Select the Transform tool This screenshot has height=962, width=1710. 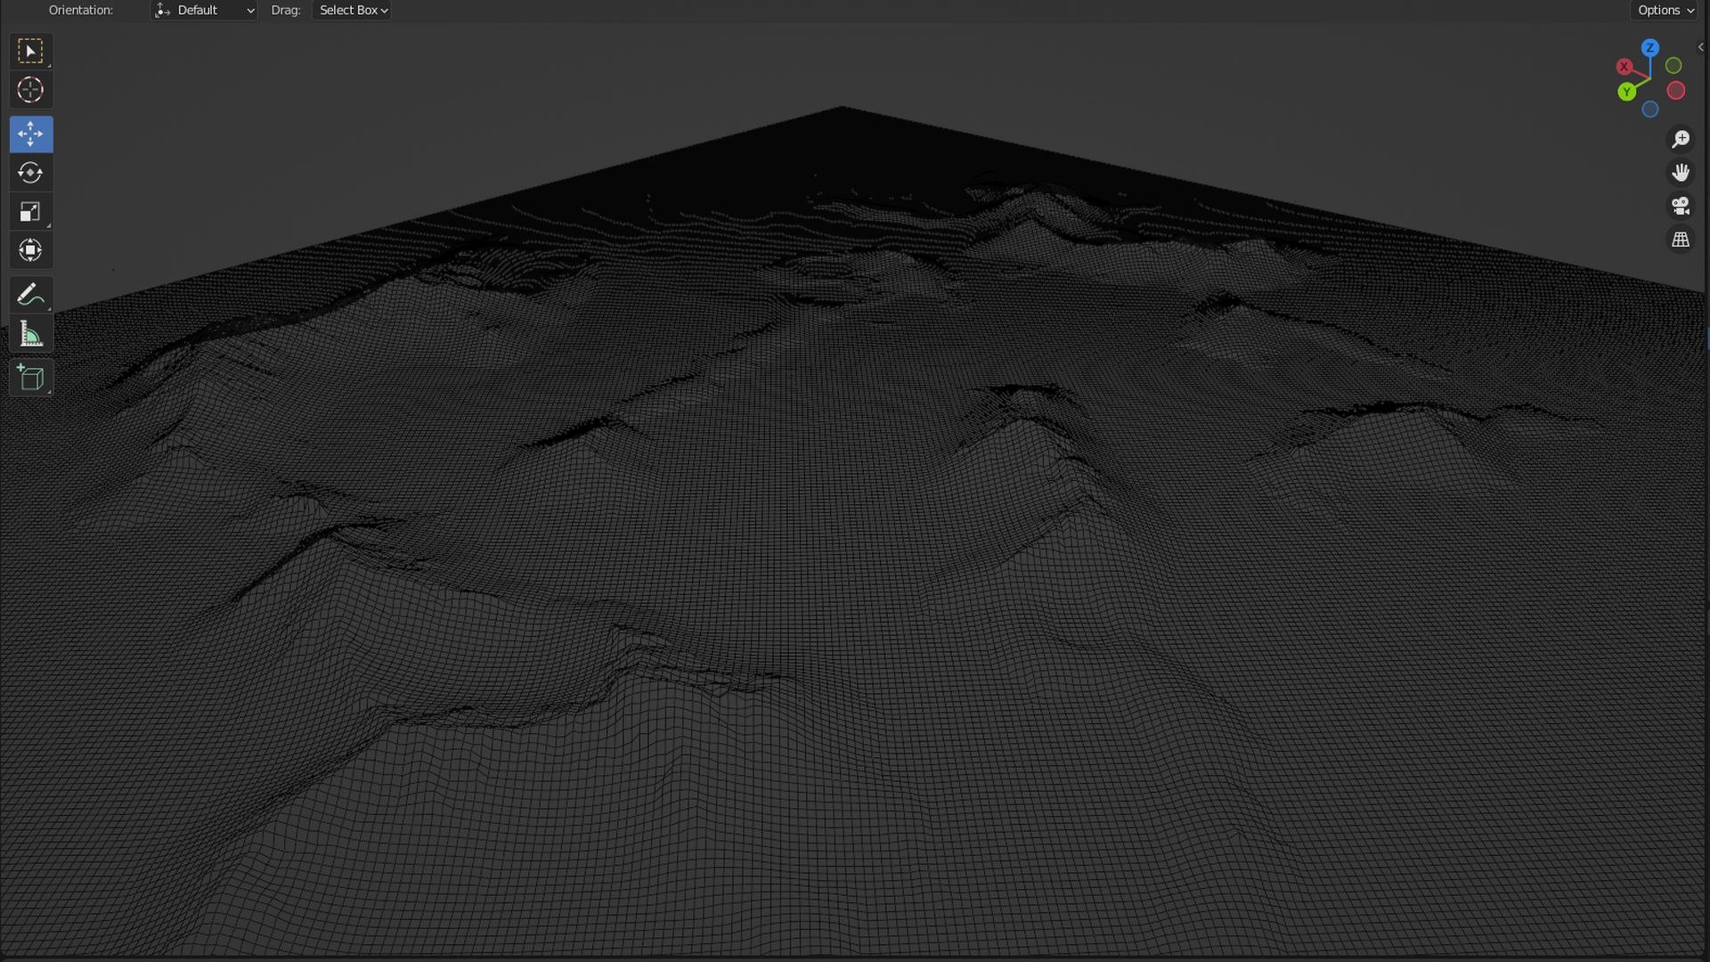[30, 250]
